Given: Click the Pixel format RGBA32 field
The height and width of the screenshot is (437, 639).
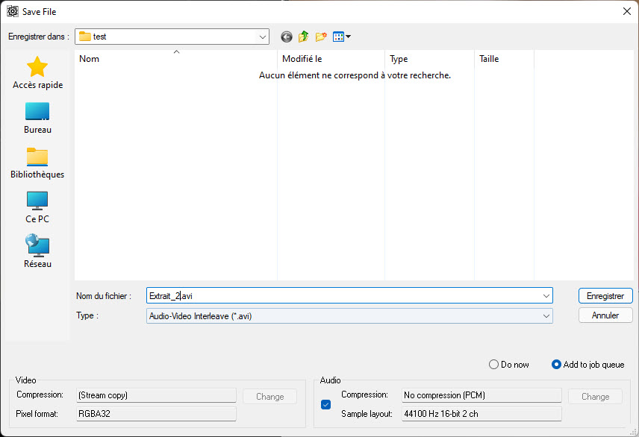Looking at the screenshot, I should (x=156, y=414).
